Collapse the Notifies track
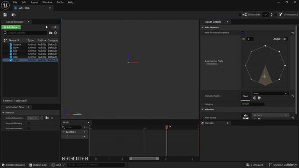 point(64,132)
